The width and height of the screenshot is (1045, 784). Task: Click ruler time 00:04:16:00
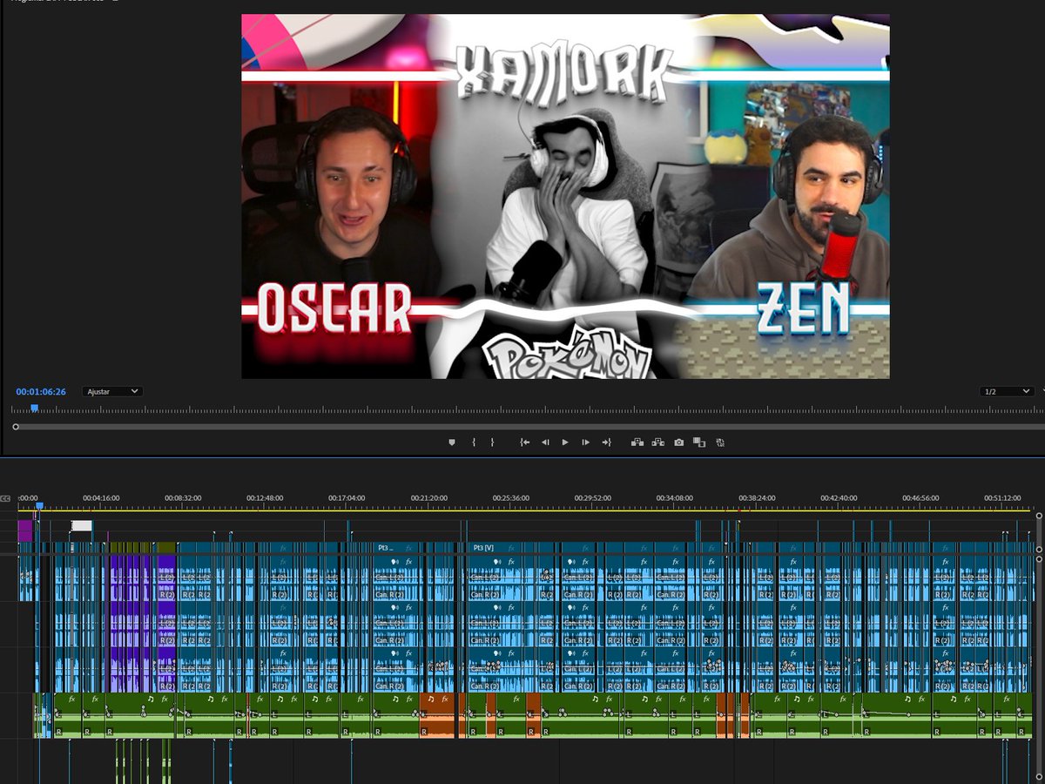[x=101, y=498]
